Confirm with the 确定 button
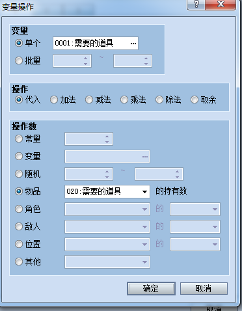The height and width of the screenshot is (311, 242). click(x=151, y=288)
